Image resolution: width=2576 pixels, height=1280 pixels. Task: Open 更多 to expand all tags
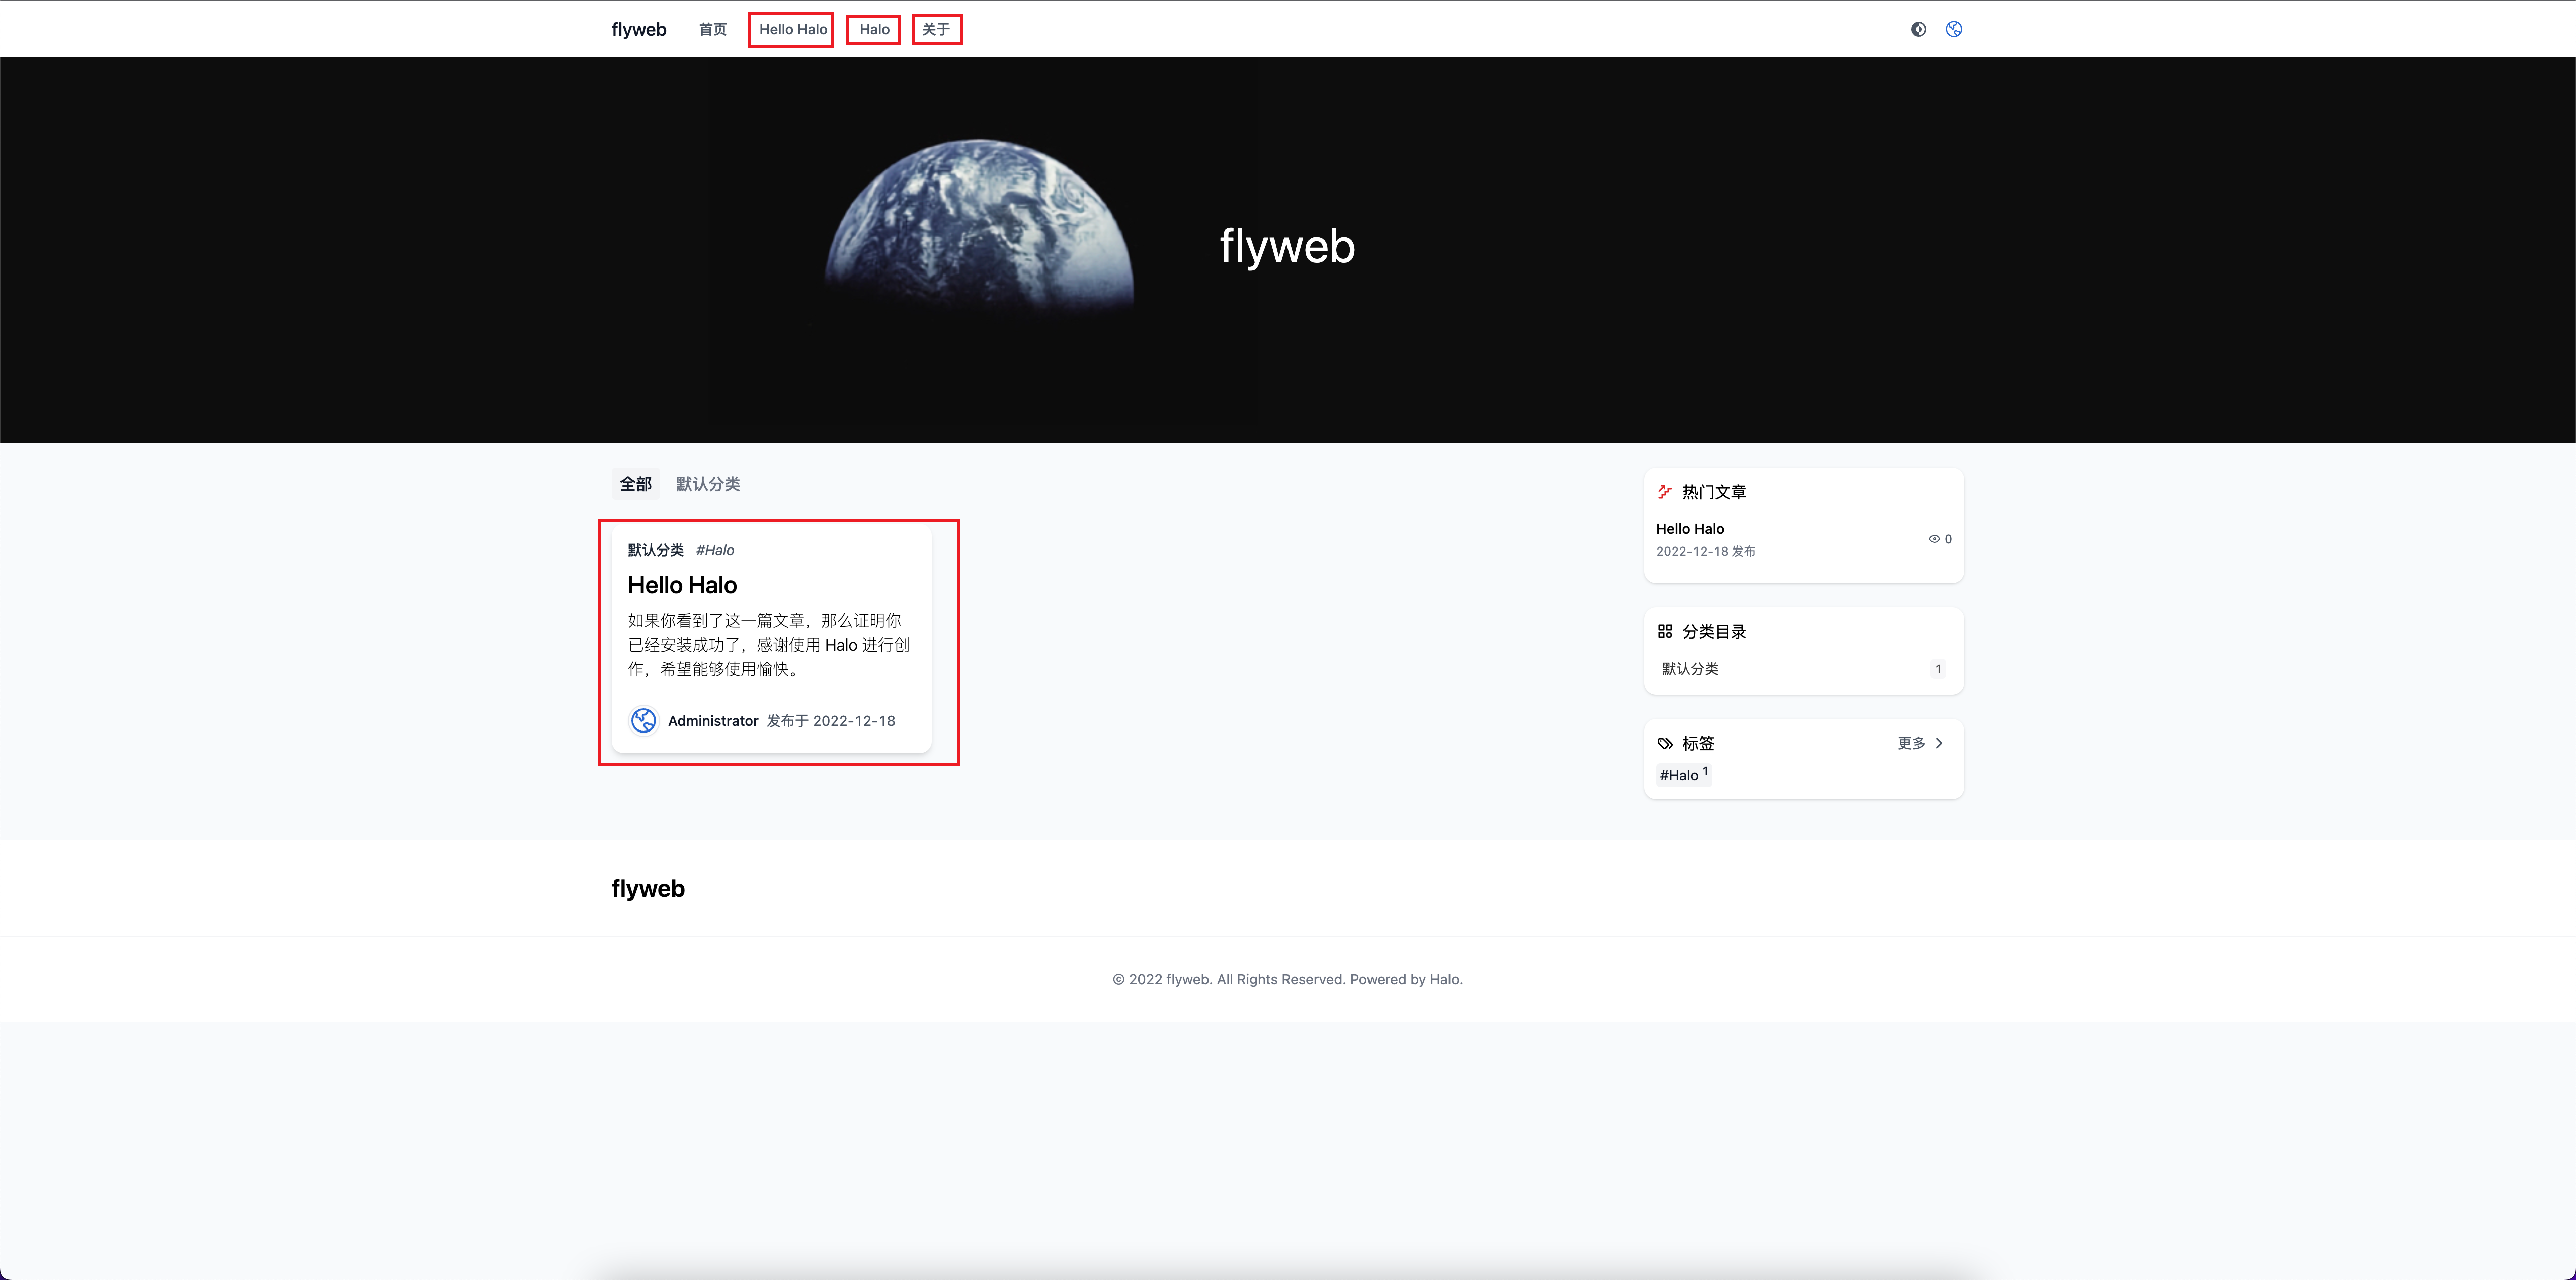tap(1911, 743)
